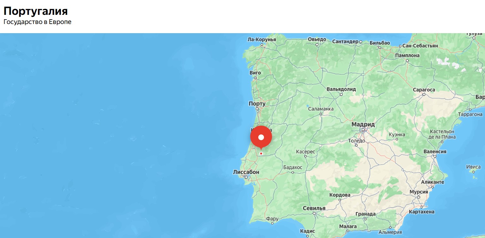Click the Порту city label
Viewport: 485px width, 238px height.
point(257,104)
